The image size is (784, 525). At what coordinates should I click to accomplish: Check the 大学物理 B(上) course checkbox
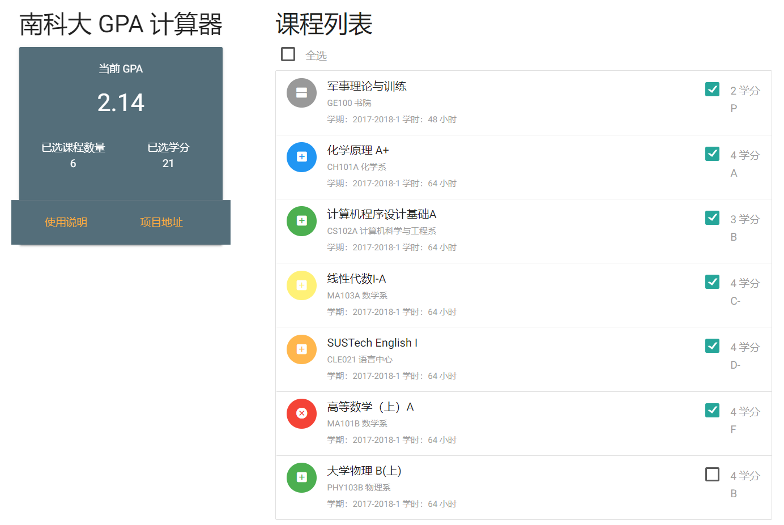pyautogui.click(x=713, y=474)
